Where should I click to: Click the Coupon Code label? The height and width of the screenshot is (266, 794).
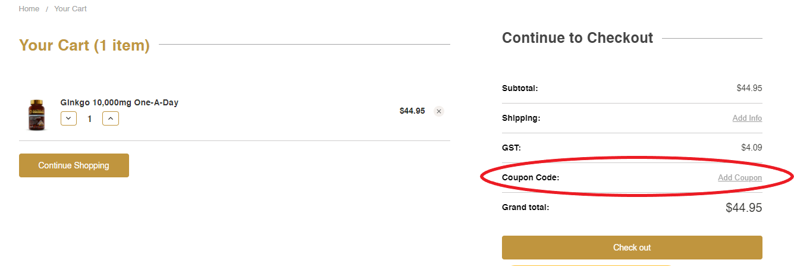[x=531, y=177]
